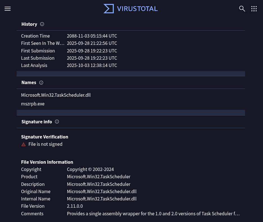Click the Signature info section heading

click(37, 122)
